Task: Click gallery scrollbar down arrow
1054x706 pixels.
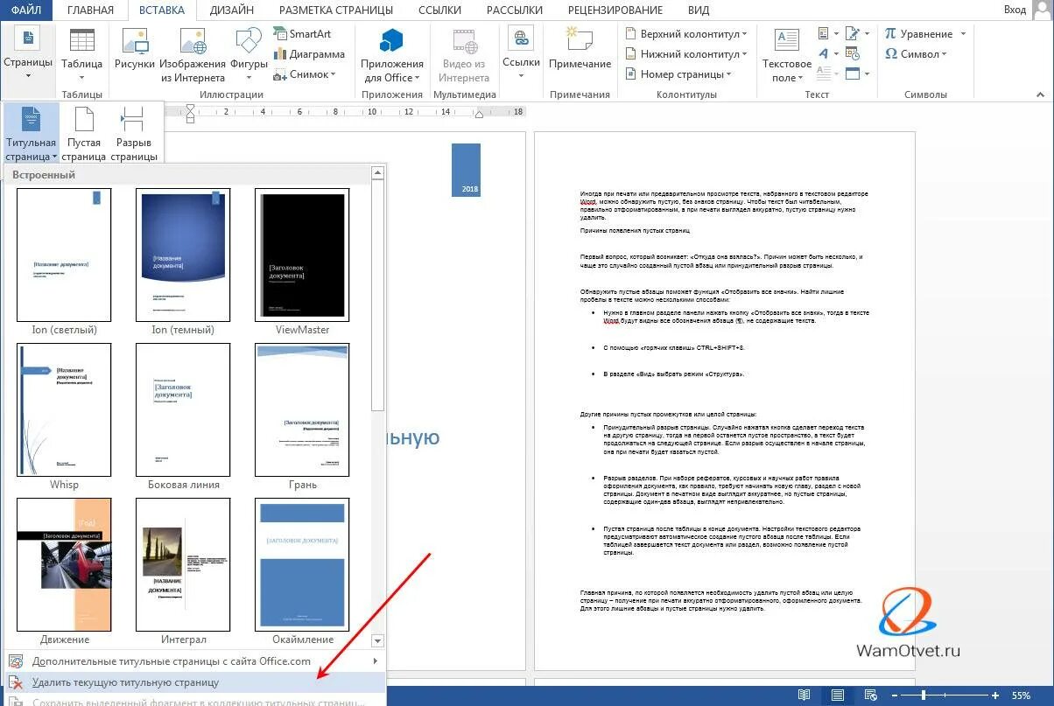Action: pos(378,641)
